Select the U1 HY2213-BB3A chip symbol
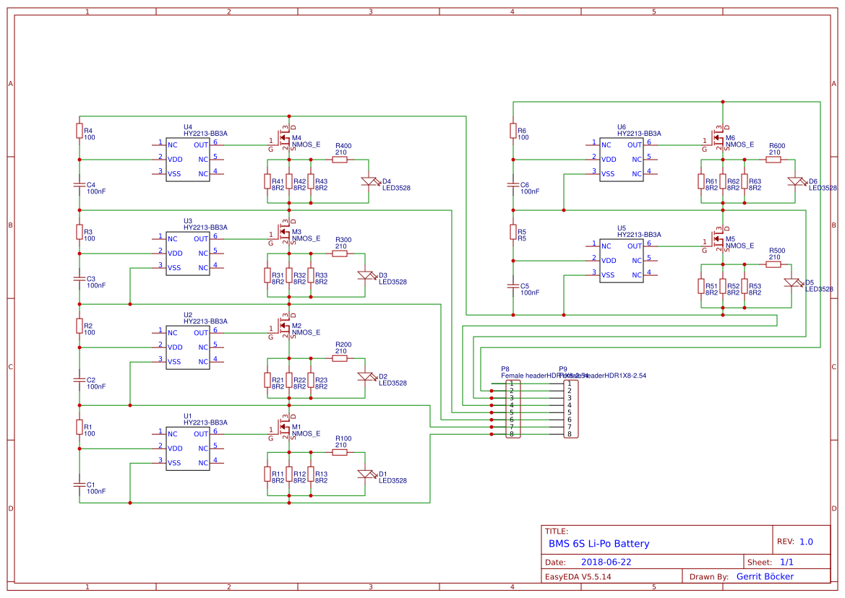 pyautogui.click(x=187, y=447)
